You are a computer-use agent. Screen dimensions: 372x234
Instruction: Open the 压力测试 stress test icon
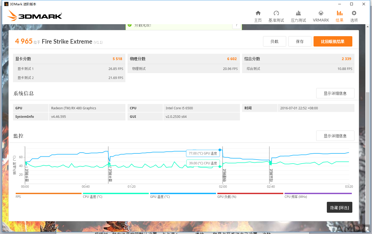[298, 13]
